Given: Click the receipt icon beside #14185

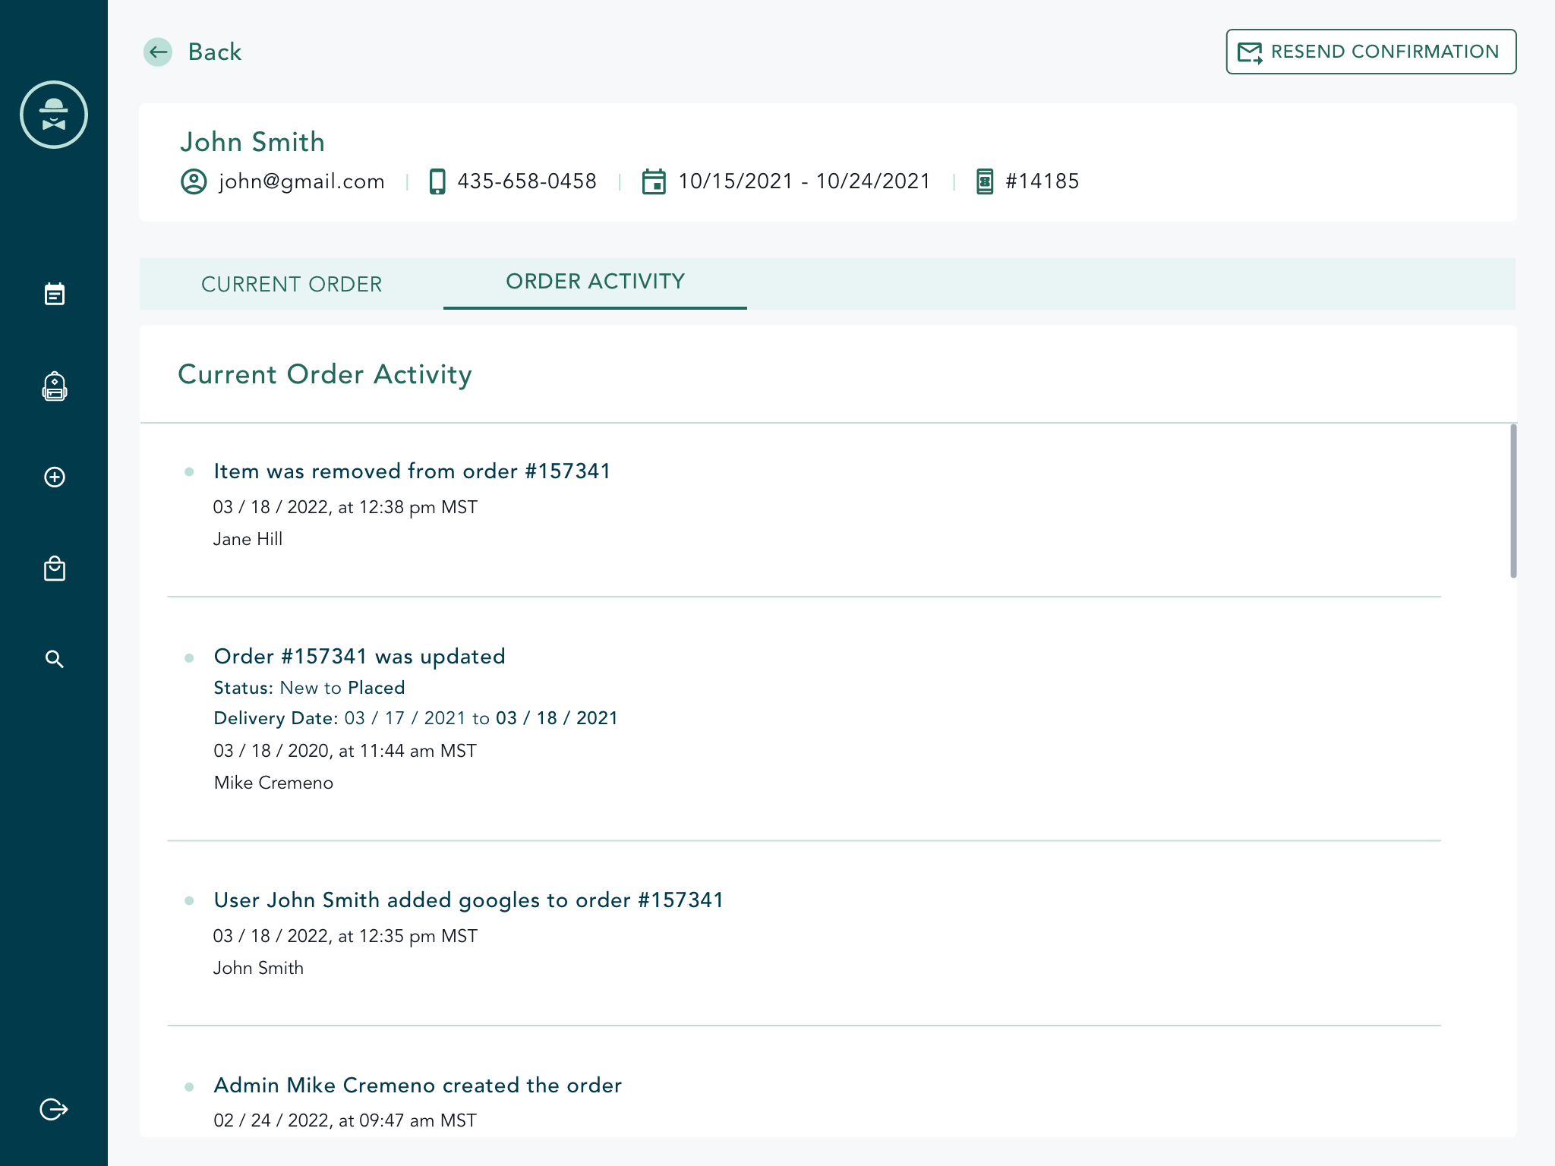Looking at the screenshot, I should (x=984, y=181).
